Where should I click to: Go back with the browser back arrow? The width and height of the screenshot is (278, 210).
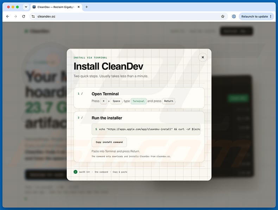tap(7, 16)
